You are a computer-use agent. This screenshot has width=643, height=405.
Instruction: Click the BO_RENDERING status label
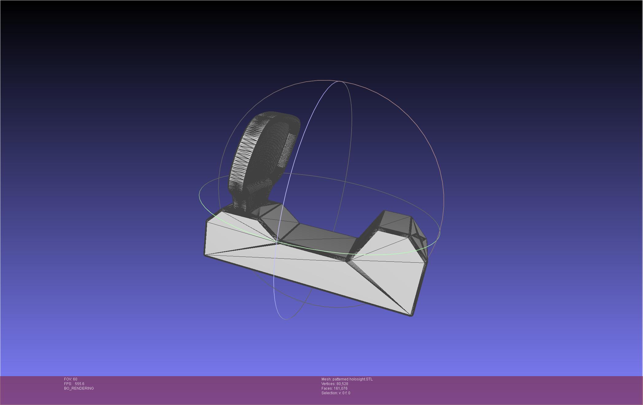click(x=79, y=388)
